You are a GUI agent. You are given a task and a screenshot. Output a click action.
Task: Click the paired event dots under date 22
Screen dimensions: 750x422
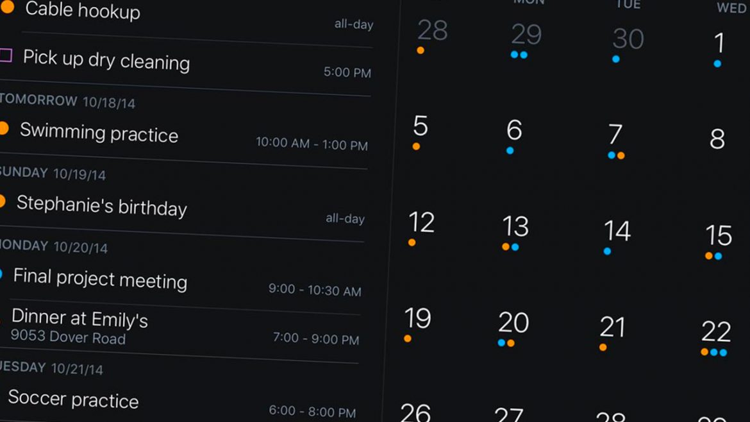coord(714,351)
